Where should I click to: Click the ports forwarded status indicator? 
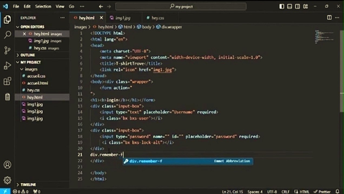(x=37, y=192)
